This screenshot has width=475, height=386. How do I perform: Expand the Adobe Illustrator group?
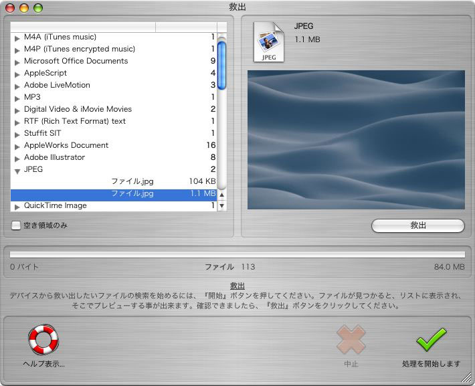click(x=17, y=159)
